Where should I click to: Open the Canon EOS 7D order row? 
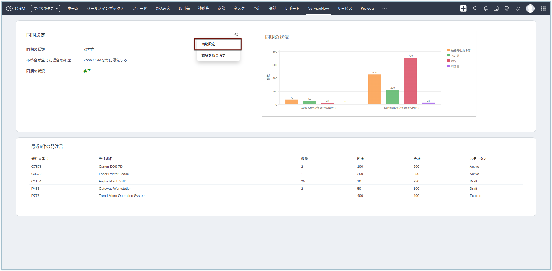276,167
